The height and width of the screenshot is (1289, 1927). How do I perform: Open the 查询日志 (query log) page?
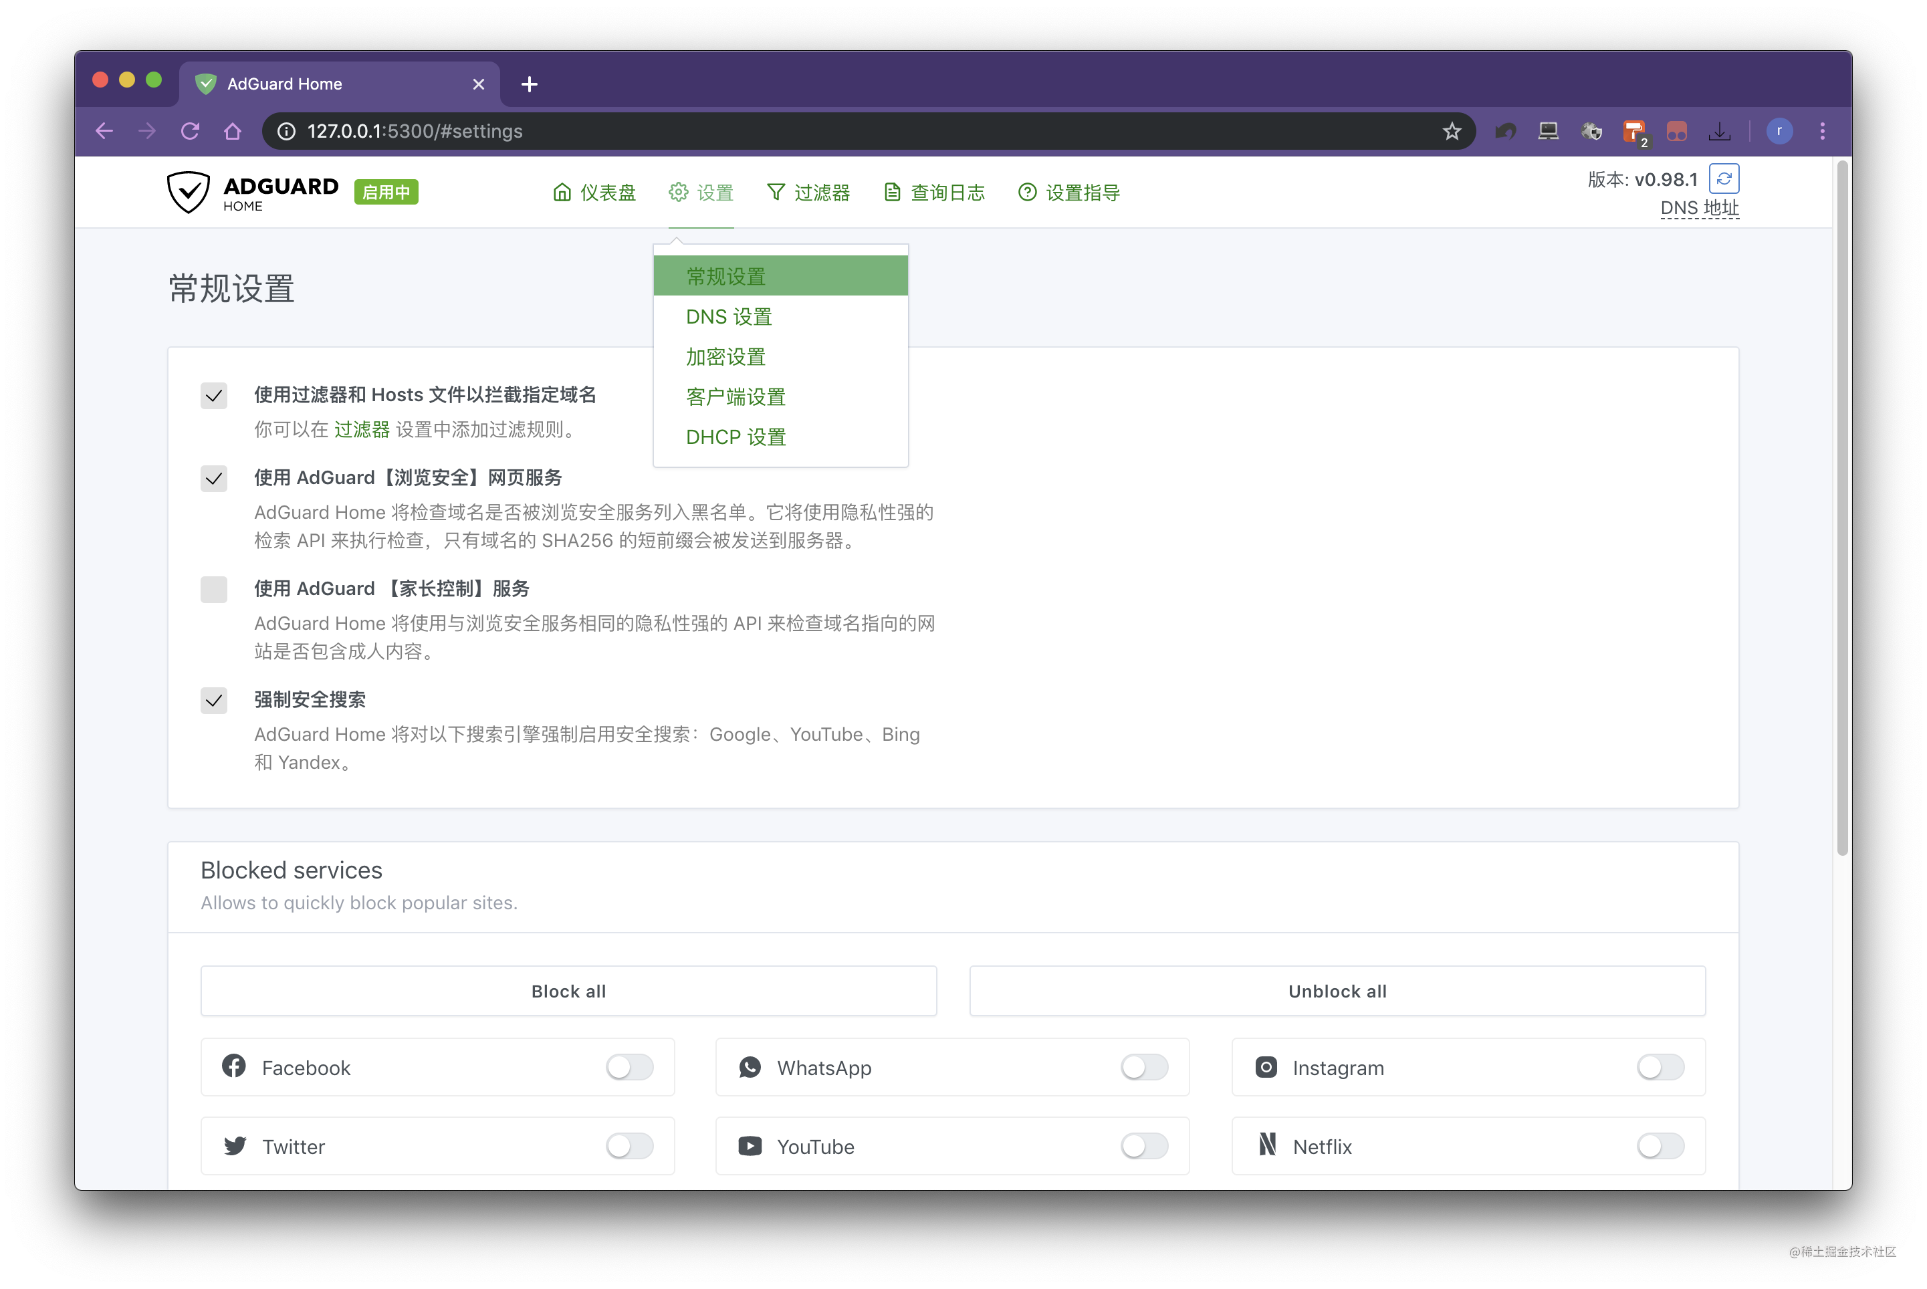934,191
